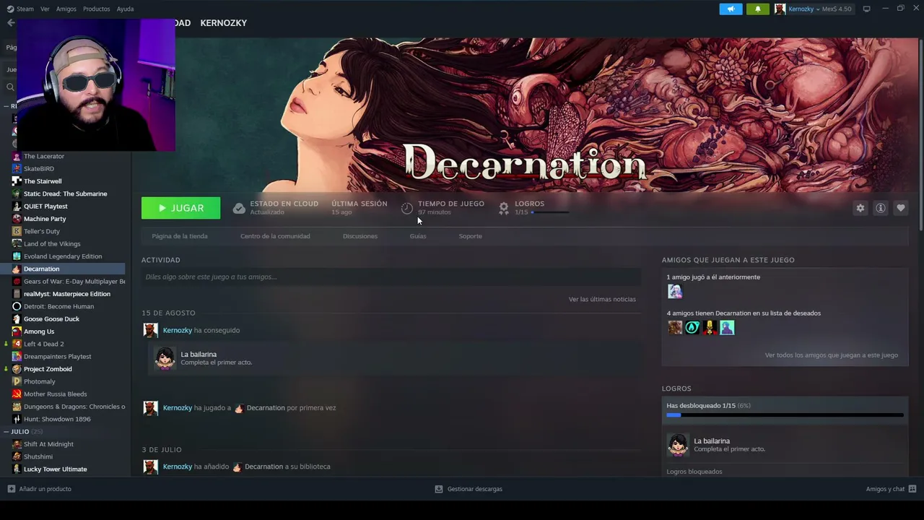Select Shift At Midnight in library
This screenshot has width=924, height=520.
click(x=48, y=444)
